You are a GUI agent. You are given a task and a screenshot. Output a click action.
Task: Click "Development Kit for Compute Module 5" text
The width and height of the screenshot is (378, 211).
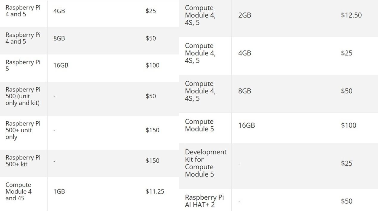pos(205,163)
